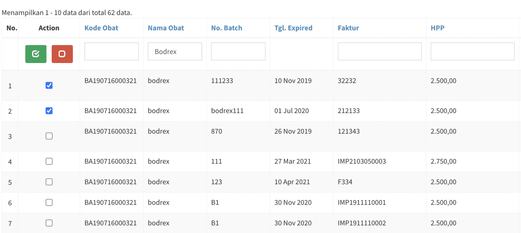Viewport: 521px width, 233px height.
Task: Sort by Tgl. Expired column
Action: 293,28
